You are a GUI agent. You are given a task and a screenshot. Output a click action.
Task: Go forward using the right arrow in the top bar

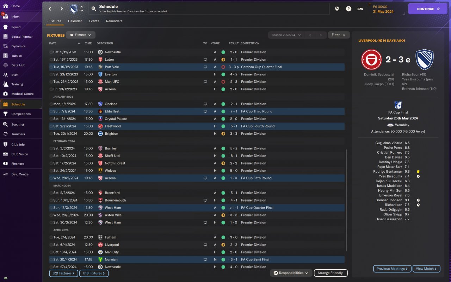point(62,9)
